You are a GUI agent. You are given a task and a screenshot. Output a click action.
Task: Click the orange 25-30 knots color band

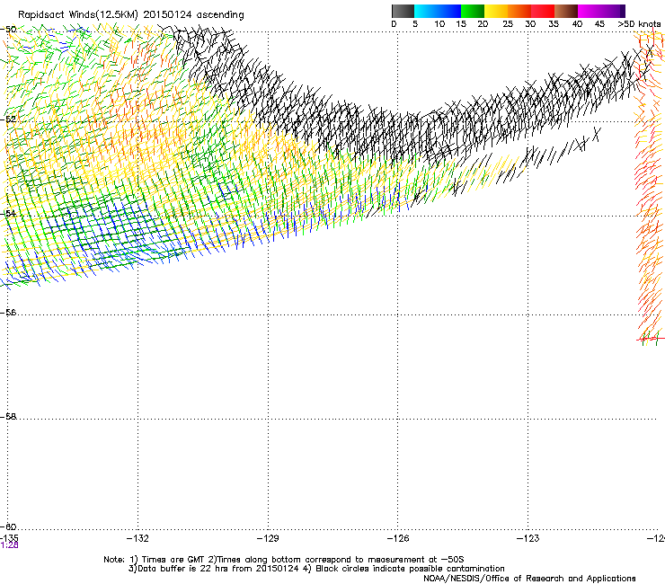(x=519, y=11)
